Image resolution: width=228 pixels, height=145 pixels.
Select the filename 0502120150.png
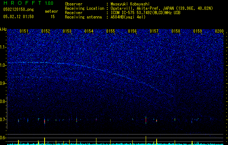tap(18, 10)
